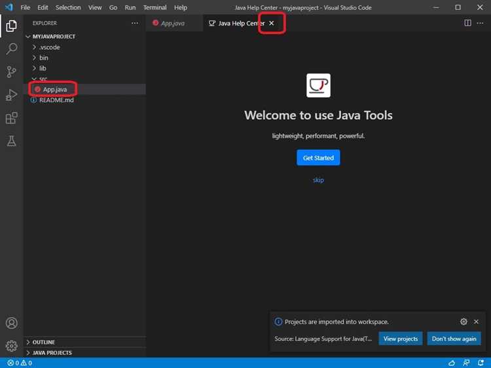Click the View projects button

click(x=401, y=339)
